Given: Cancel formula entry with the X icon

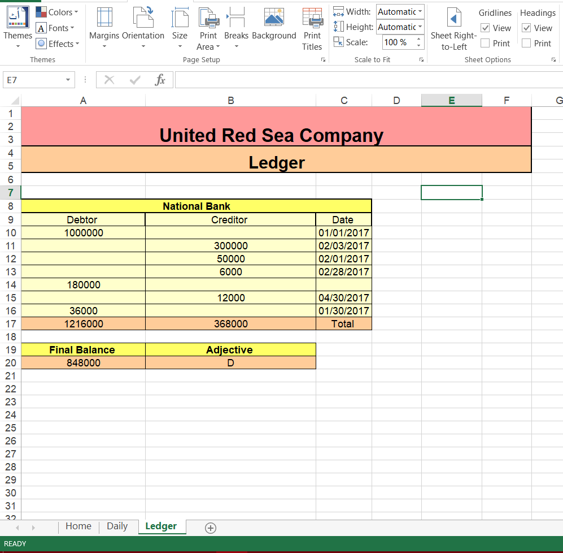Looking at the screenshot, I should 109,80.
